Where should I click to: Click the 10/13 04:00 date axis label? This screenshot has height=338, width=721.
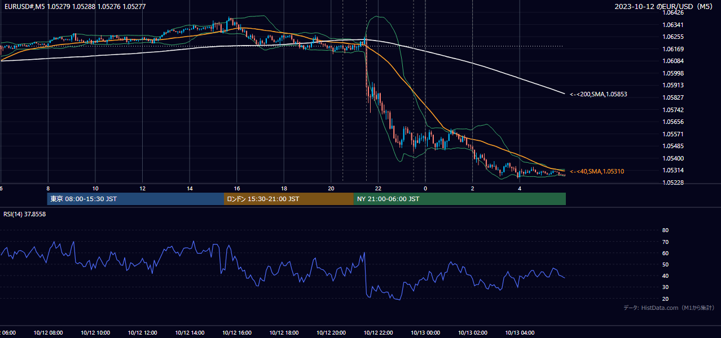pos(520,333)
